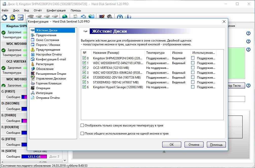Click the blue question mark toolbar icon
This screenshot has height=168, width=255.
click(120, 16)
